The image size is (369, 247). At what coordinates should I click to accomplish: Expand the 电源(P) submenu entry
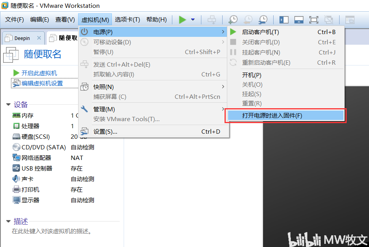pyautogui.click(x=153, y=32)
